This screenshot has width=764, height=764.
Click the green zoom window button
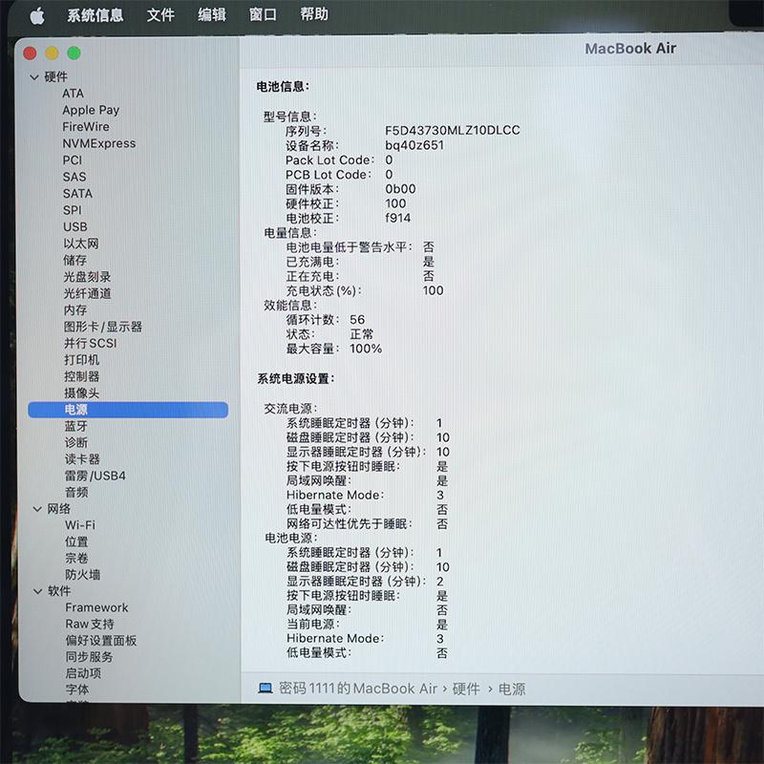click(74, 53)
